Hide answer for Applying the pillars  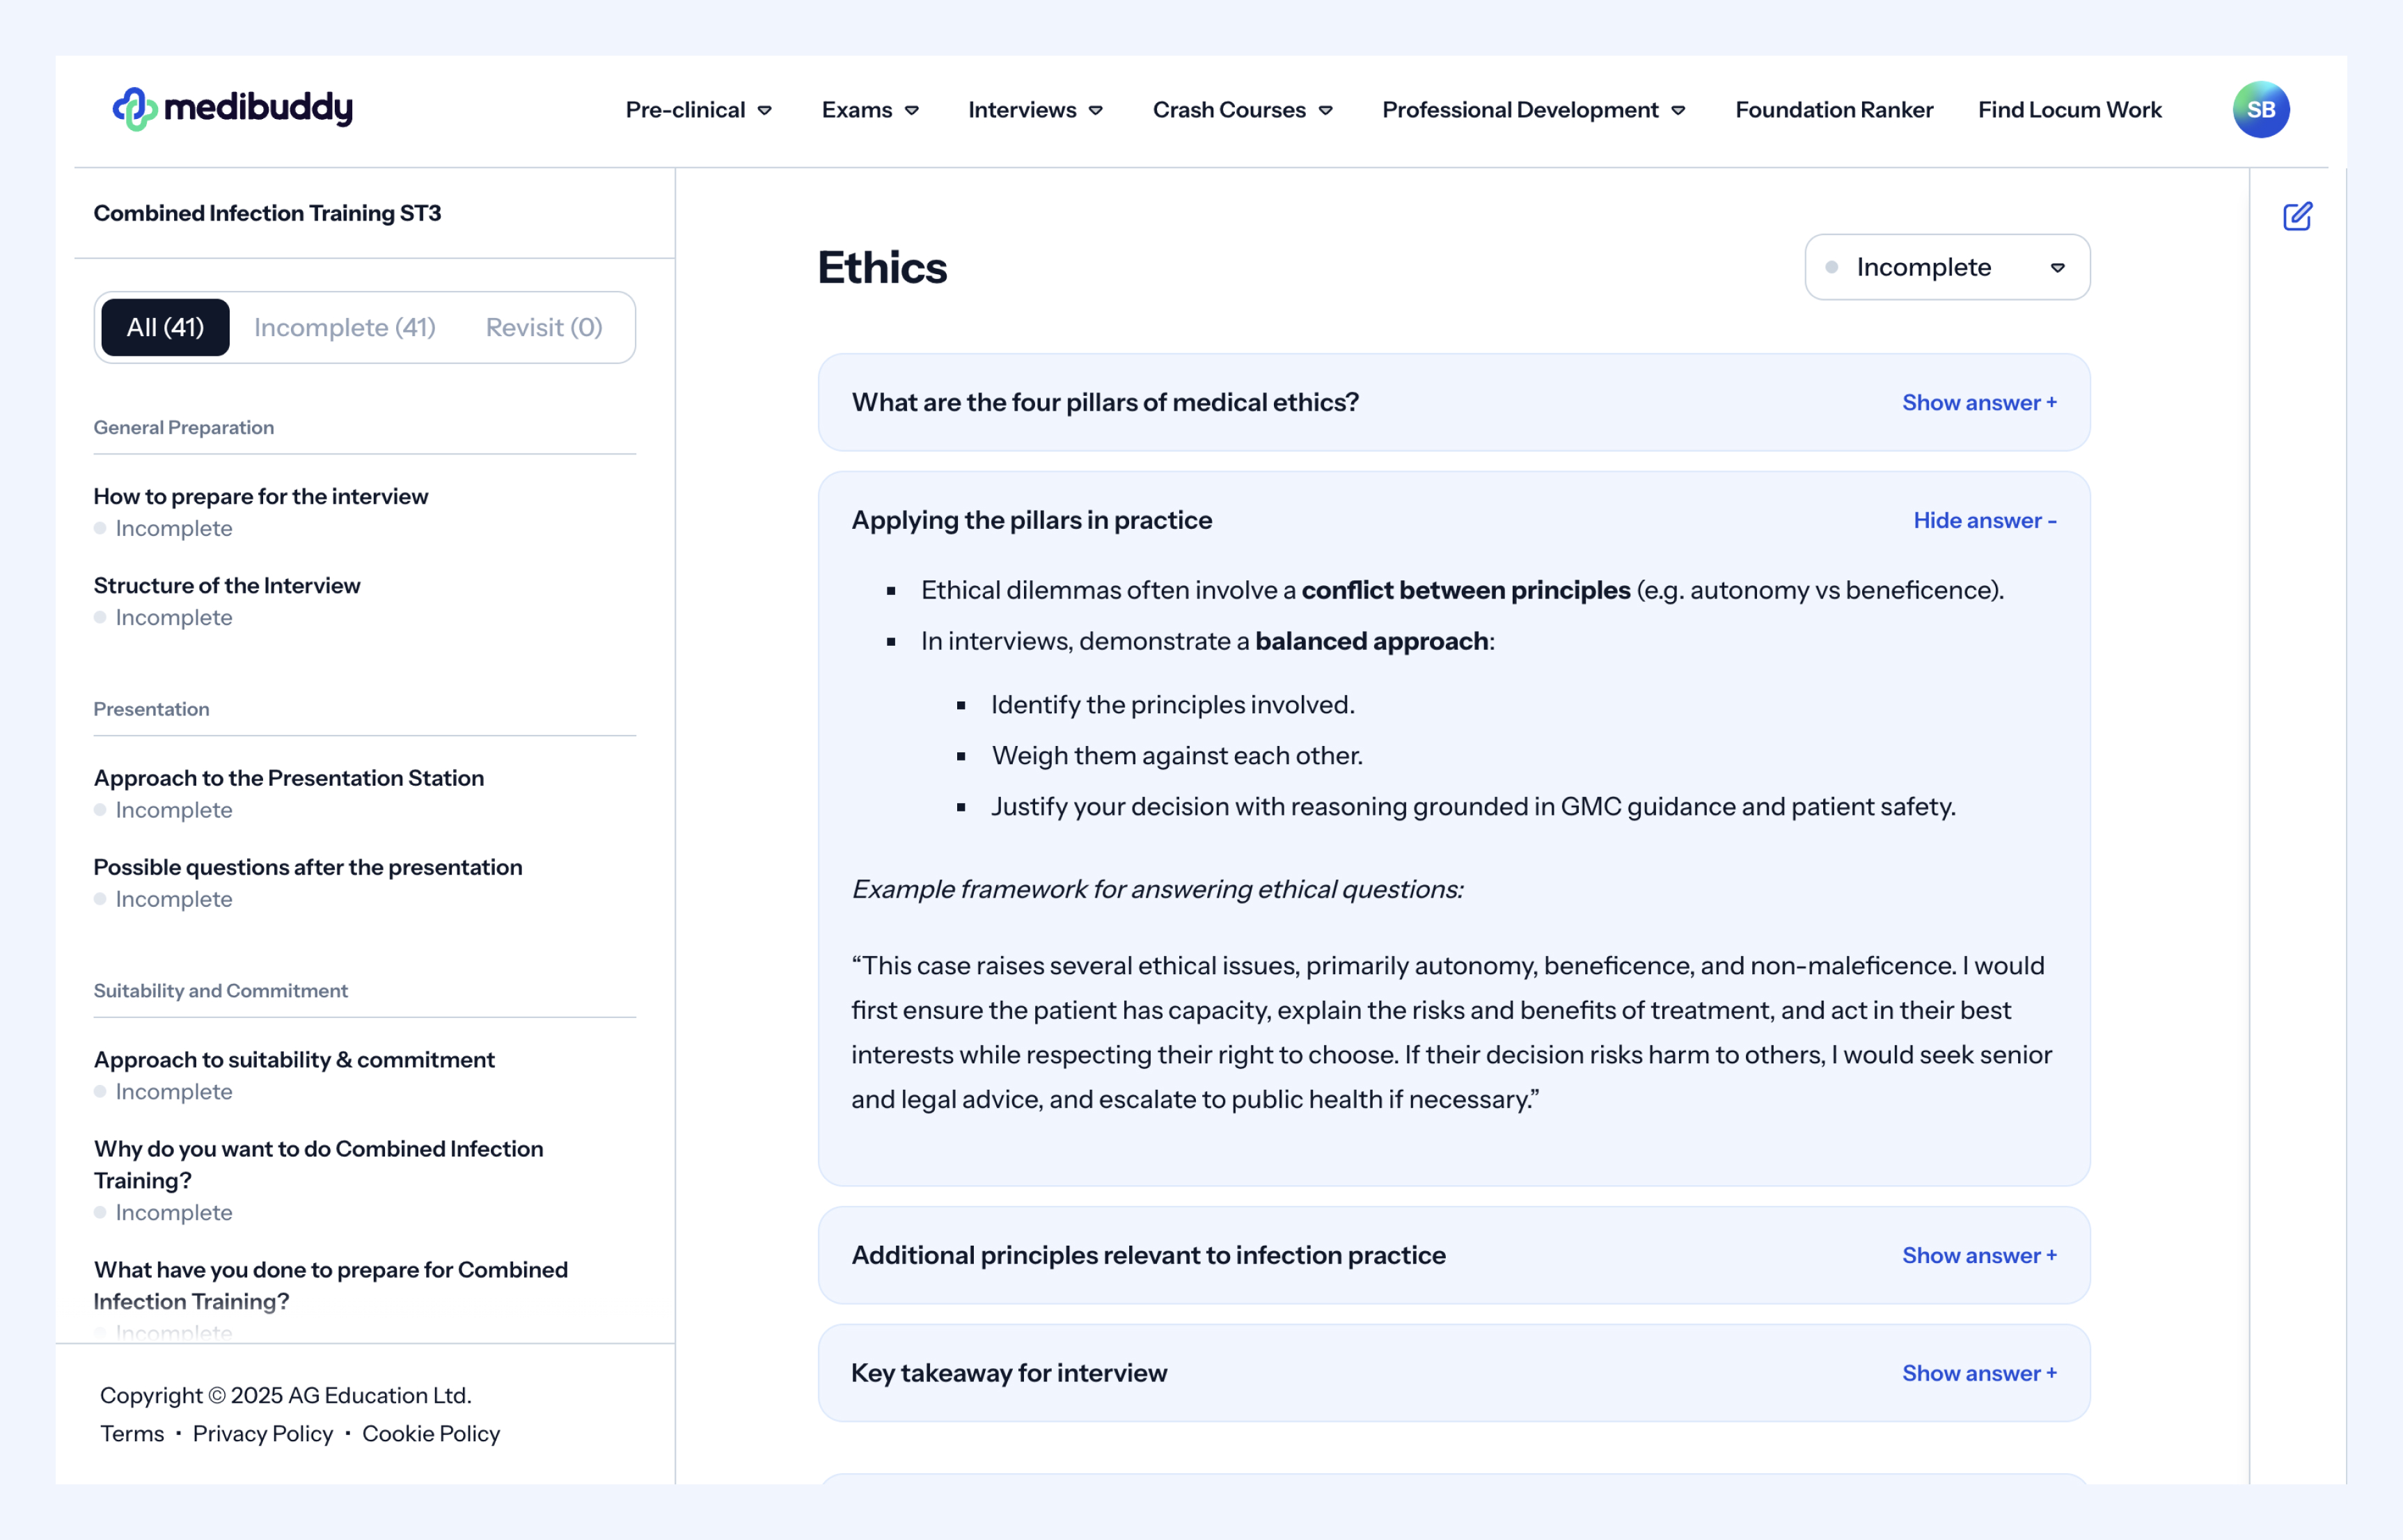(1984, 521)
